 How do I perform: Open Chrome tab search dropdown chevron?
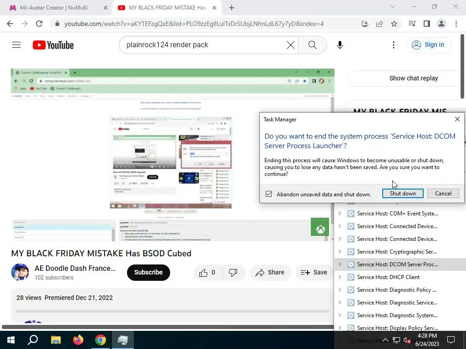(393, 6)
